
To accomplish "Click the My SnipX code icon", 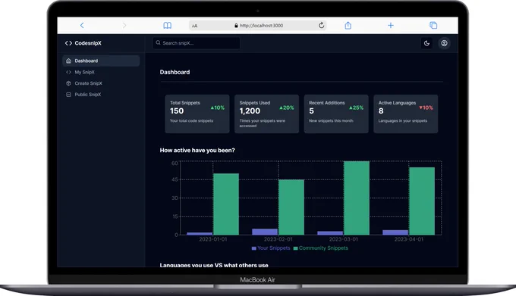I will point(68,72).
